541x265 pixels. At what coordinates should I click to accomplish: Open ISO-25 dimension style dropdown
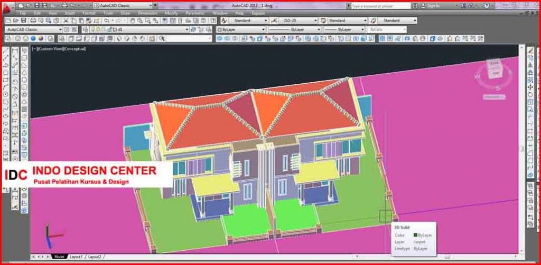point(315,21)
